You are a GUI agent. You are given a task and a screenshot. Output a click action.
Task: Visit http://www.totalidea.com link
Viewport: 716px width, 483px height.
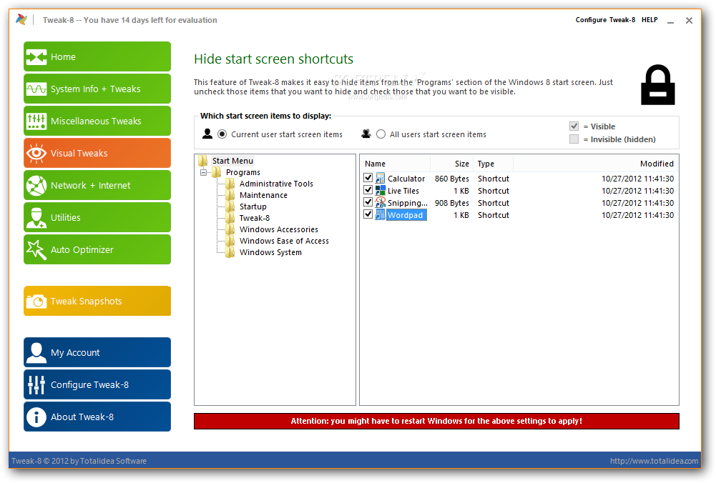click(x=654, y=461)
